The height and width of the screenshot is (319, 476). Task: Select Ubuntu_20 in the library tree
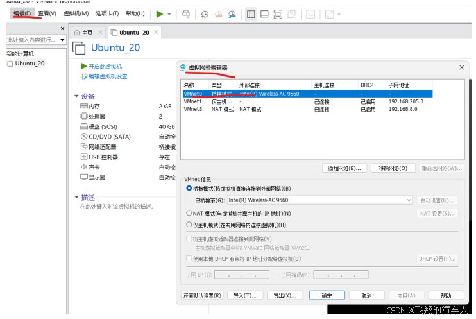coord(30,63)
